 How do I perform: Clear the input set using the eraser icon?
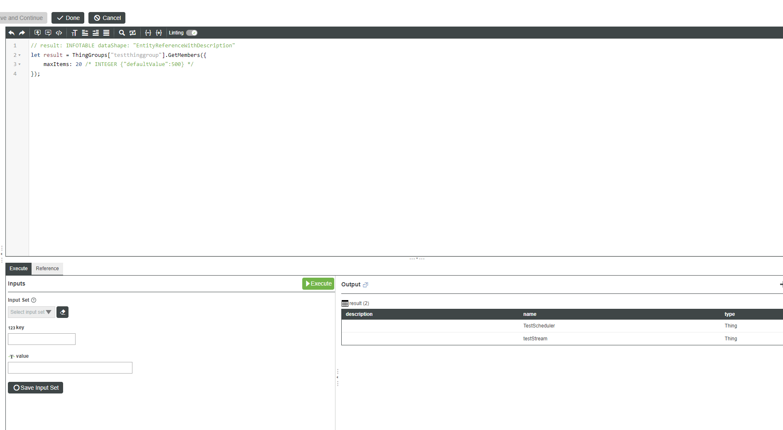(62, 312)
